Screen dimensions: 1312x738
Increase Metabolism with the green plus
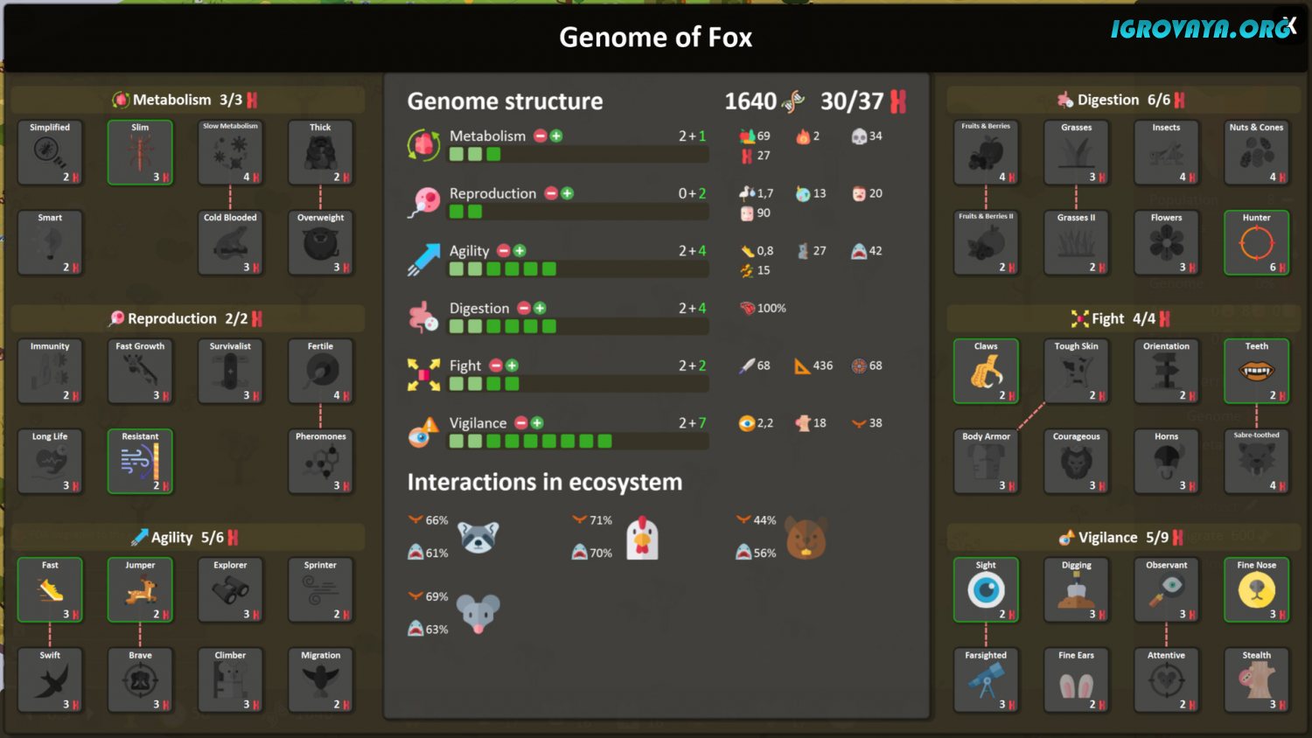556,136
